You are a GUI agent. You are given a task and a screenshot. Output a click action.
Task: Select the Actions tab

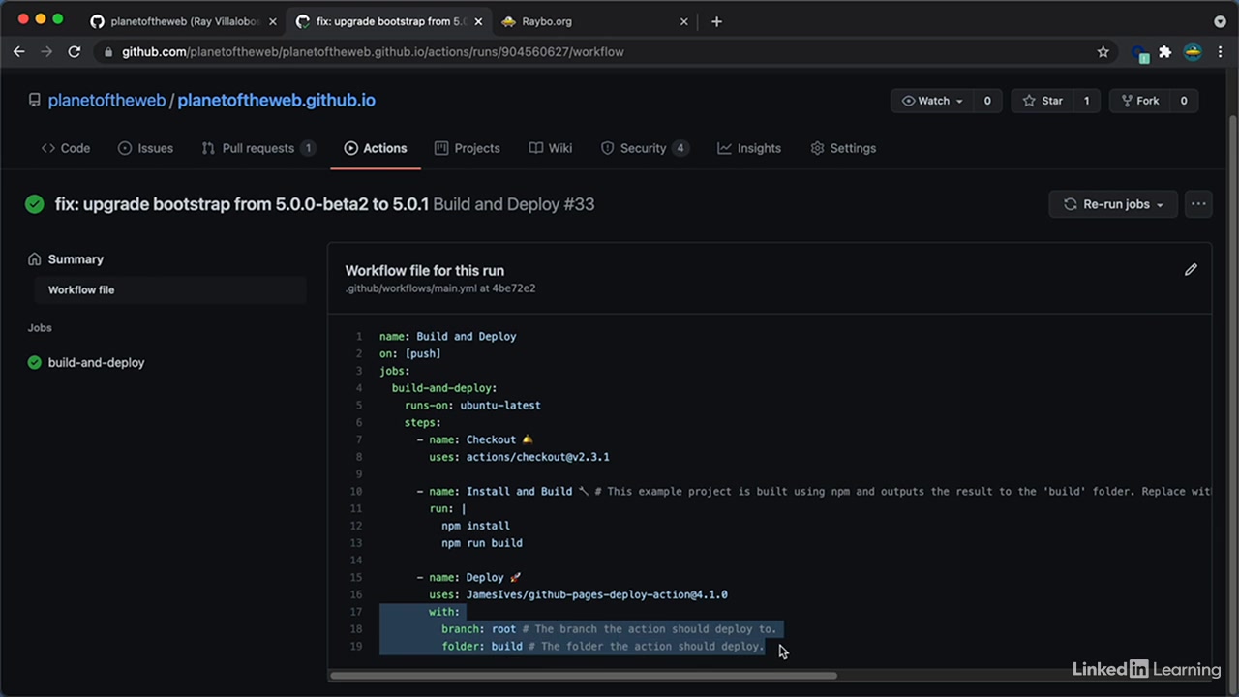click(x=376, y=148)
